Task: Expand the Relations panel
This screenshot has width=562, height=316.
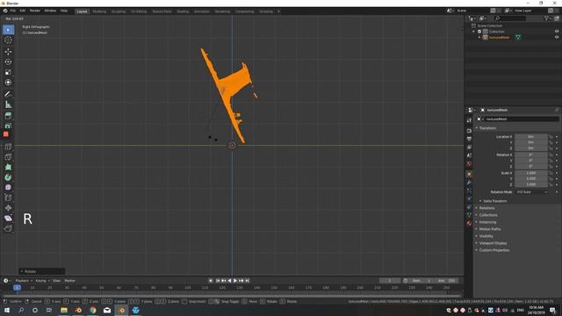Action: click(x=486, y=208)
